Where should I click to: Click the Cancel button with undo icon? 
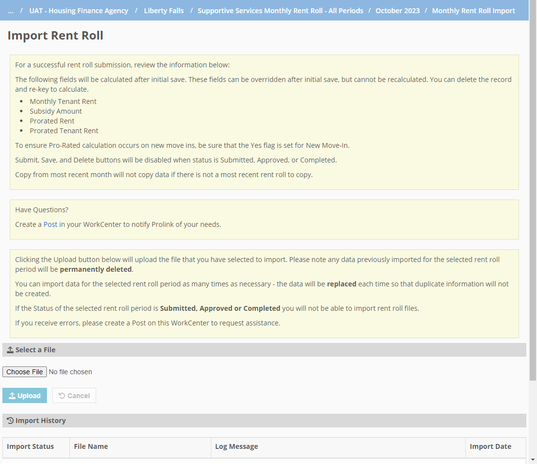74,396
